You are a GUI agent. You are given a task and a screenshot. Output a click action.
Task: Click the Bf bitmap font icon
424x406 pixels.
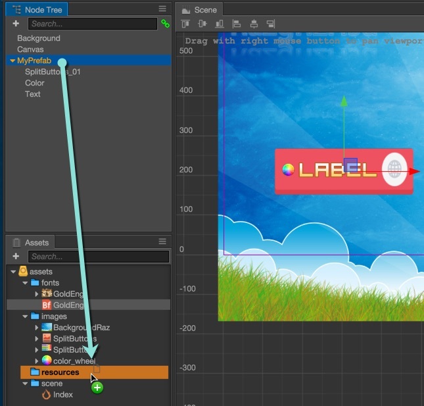click(47, 305)
